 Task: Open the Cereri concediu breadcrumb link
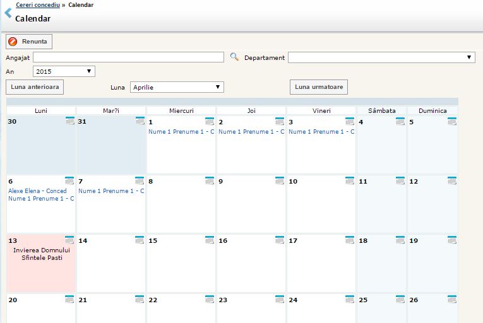coord(37,5)
